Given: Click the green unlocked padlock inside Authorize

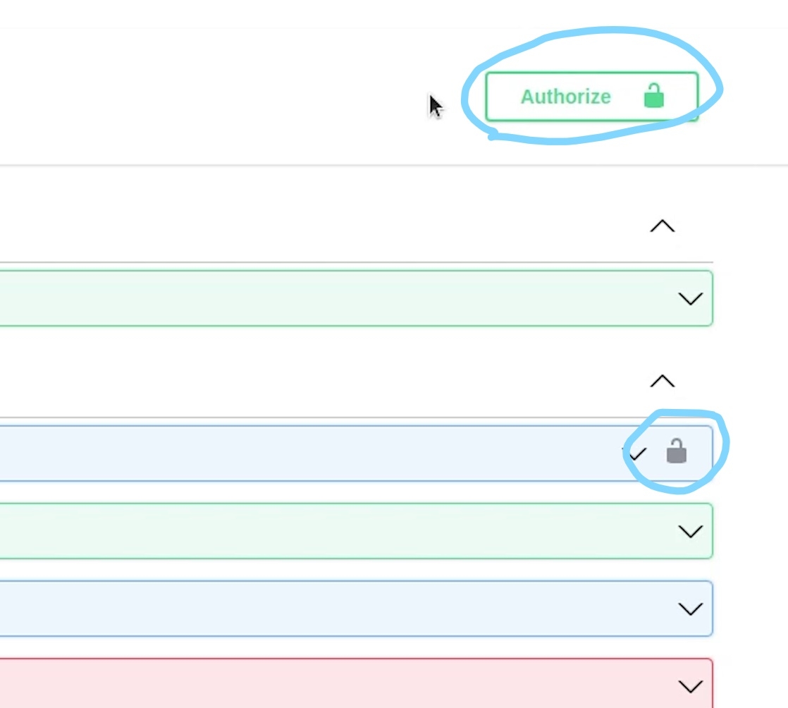Looking at the screenshot, I should click(x=654, y=96).
